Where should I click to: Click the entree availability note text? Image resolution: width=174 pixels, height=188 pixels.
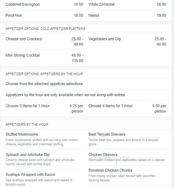65,95
